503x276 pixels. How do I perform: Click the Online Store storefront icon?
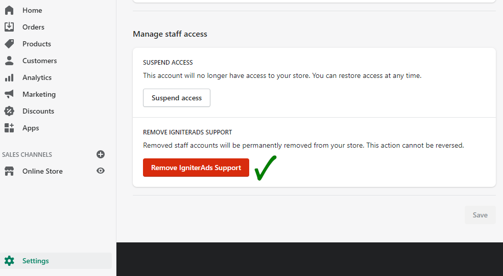[x=9, y=171]
